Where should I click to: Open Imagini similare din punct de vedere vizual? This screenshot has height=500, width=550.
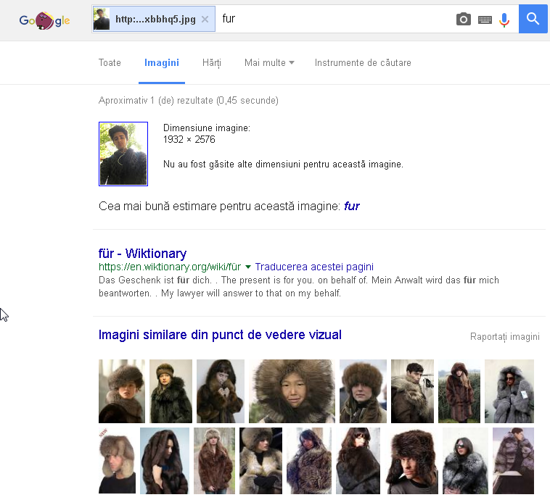click(x=220, y=335)
